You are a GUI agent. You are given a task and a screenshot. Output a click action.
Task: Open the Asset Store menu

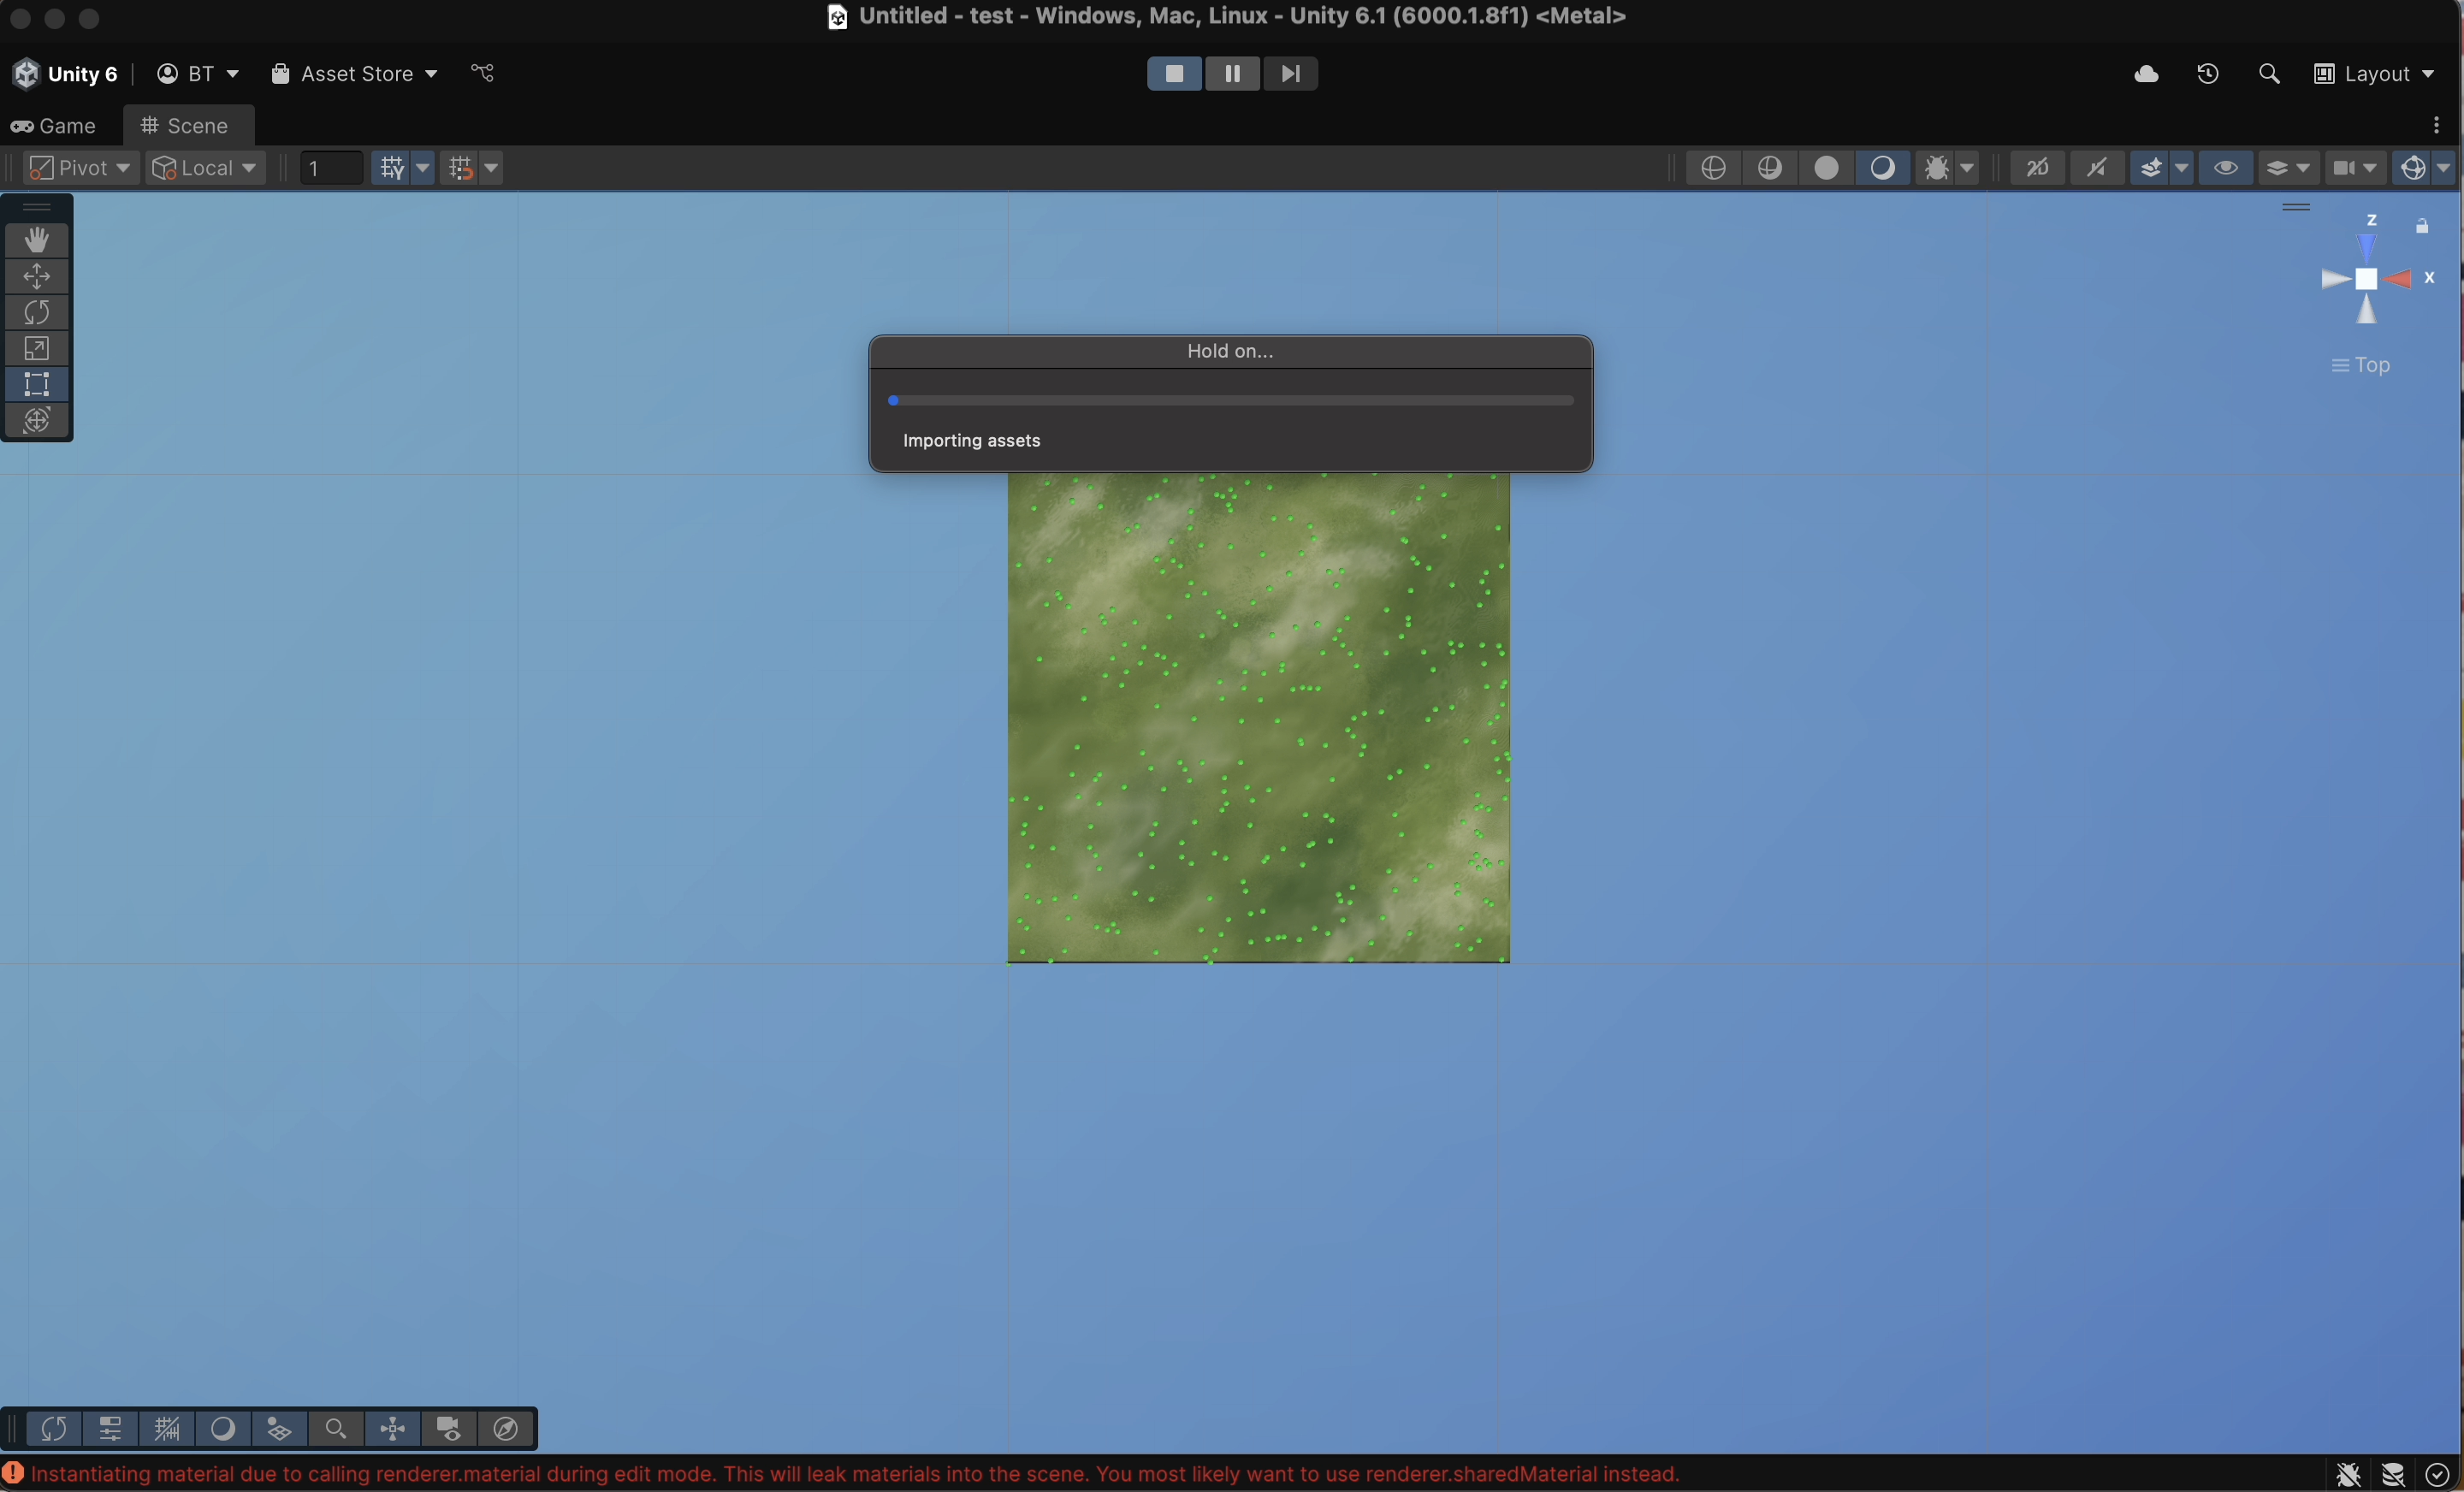[354, 74]
